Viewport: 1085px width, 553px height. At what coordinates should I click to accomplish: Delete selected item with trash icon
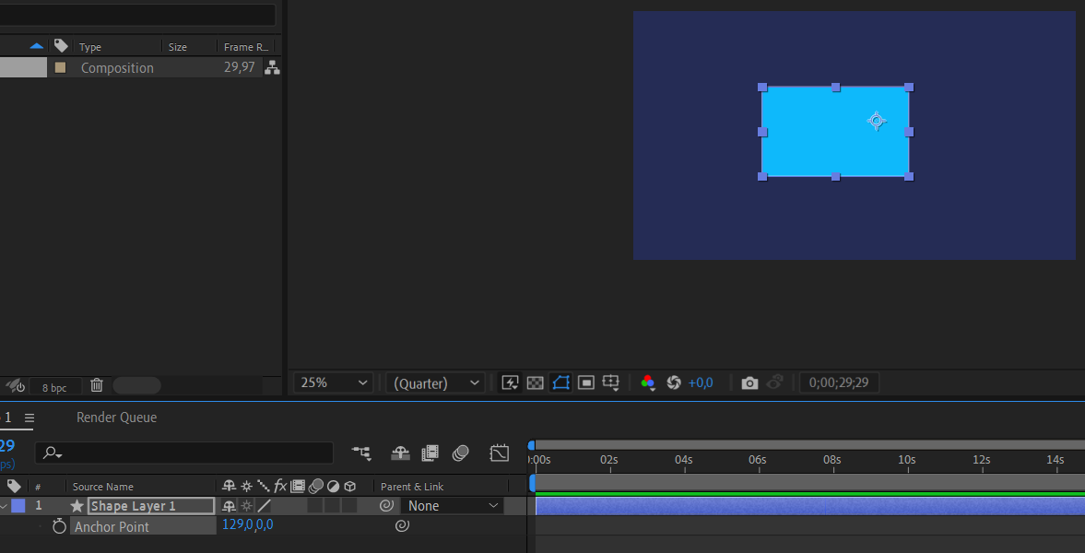pos(96,385)
